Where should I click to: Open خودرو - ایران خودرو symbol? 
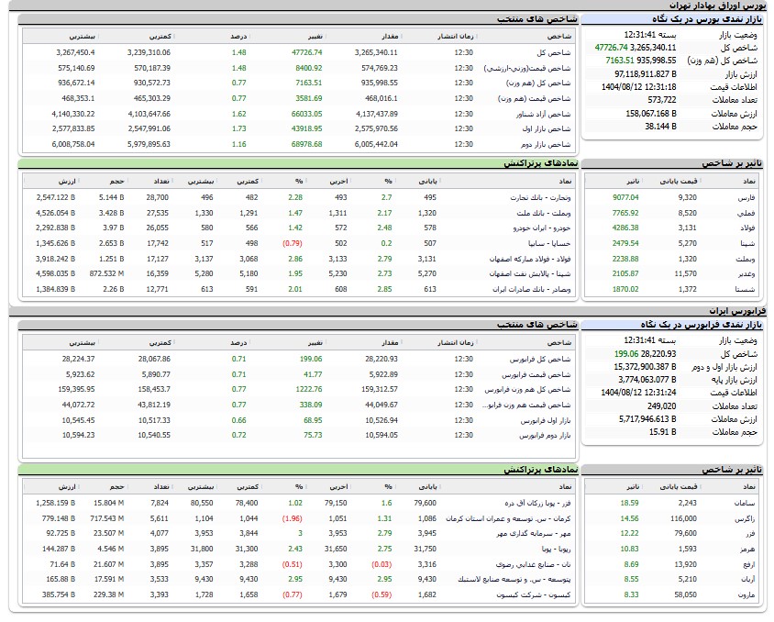click(x=543, y=228)
